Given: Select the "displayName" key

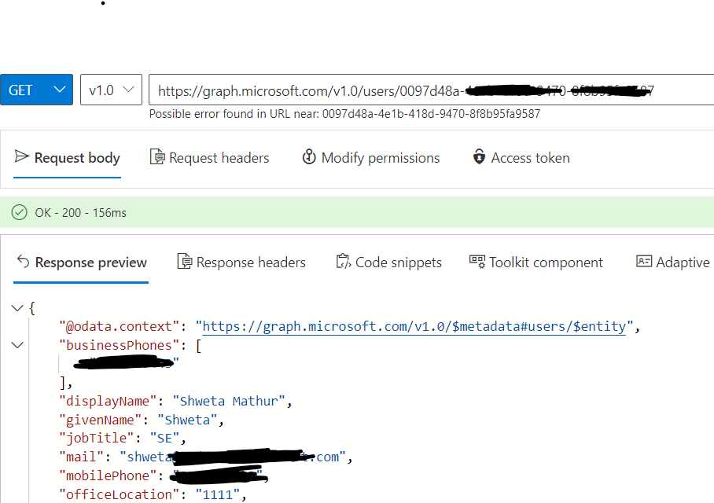Looking at the screenshot, I should [108, 401].
